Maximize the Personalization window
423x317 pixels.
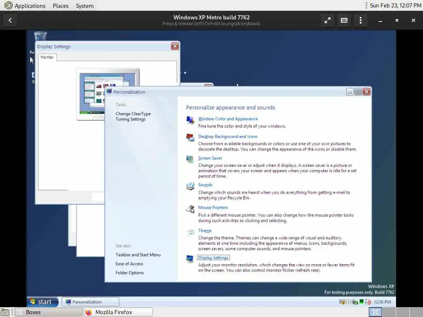358,92
